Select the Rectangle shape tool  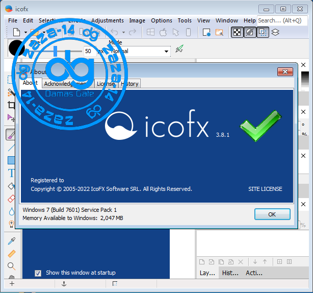[11, 160]
